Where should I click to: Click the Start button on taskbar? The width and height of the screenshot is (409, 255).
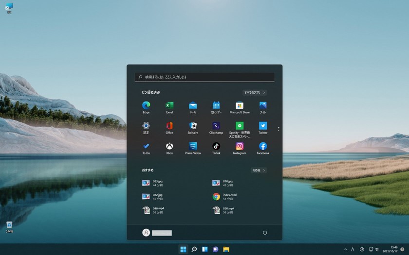(x=184, y=249)
